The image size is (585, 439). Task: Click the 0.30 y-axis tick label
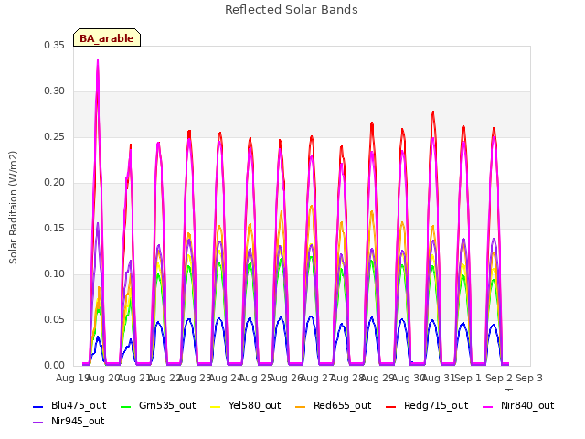(x=55, y=91)
